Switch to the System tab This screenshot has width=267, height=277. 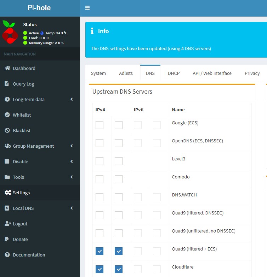point(98,73)
